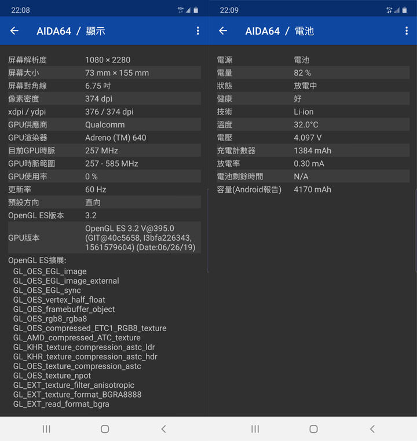The image size is (417, 441).
Task: Tap recent apps button on the right phone
Action: (x=255, y=429)
